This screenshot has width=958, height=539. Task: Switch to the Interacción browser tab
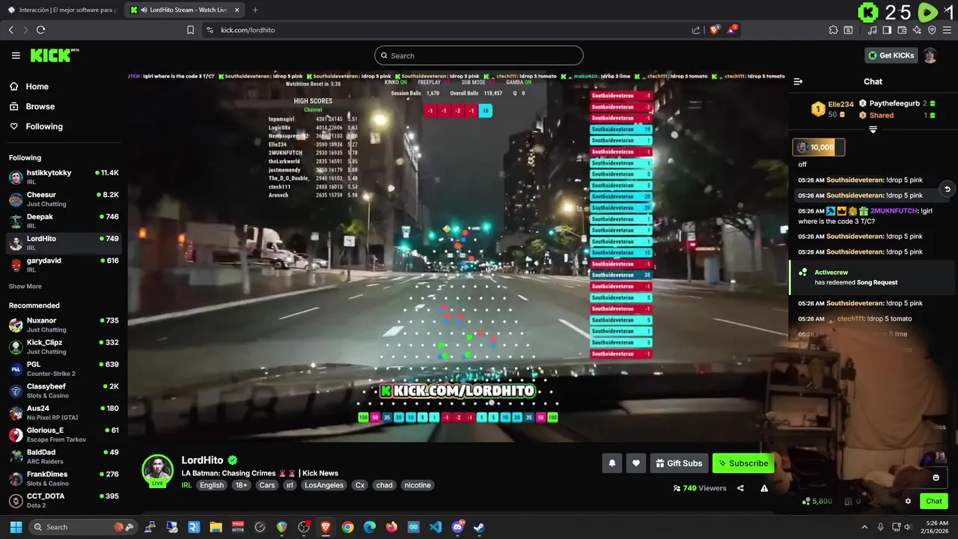tap(61, 10)
